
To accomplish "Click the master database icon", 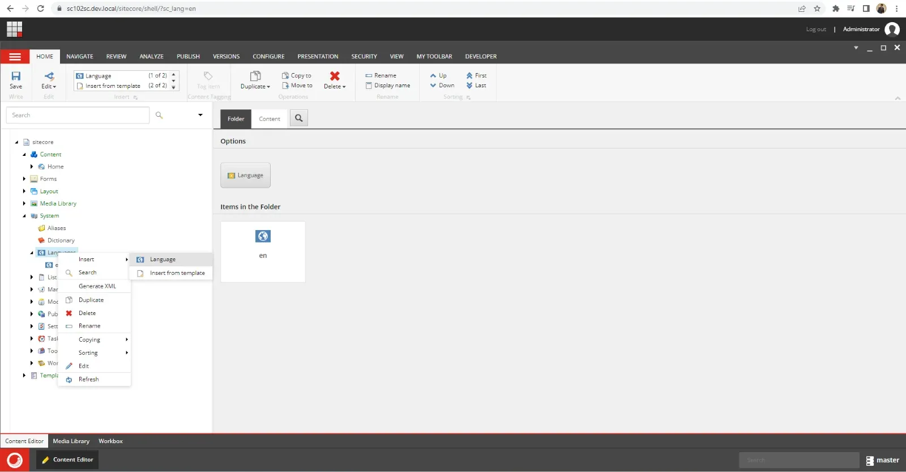I will pos(870,461).
